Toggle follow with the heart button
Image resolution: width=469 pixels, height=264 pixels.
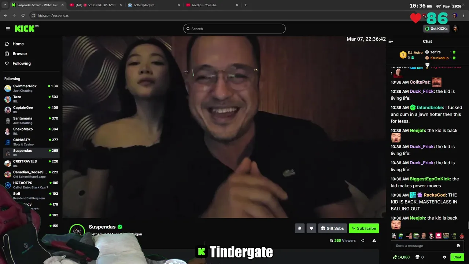click(x=311, y=228)
